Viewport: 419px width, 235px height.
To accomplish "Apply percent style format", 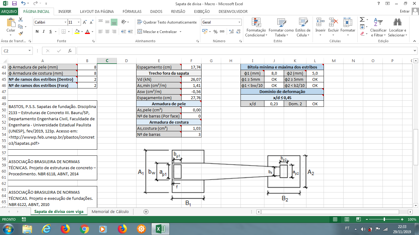I will [x=215, y=32].
